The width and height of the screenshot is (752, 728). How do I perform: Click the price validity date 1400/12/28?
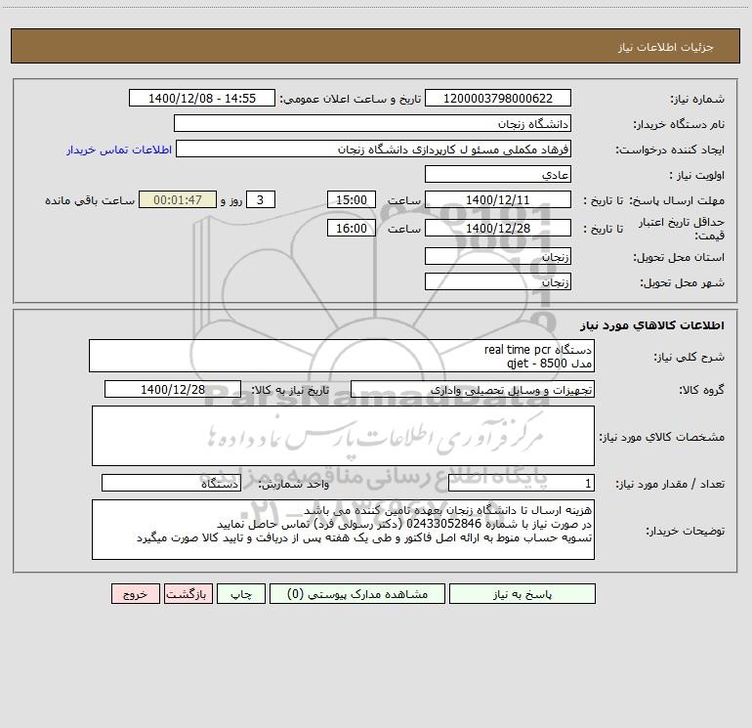[498, 228]
